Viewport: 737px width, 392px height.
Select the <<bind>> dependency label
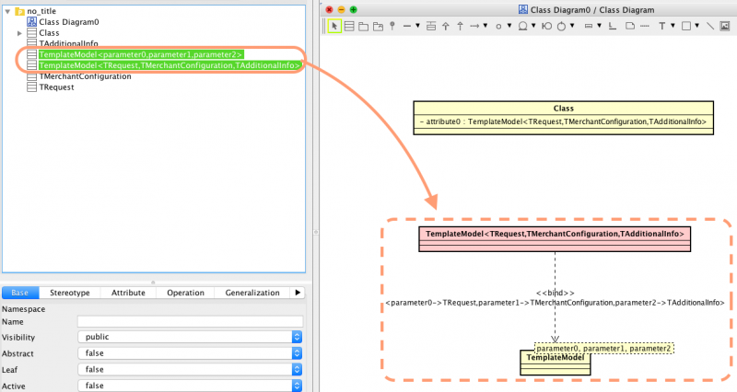(x=556, y=293)
